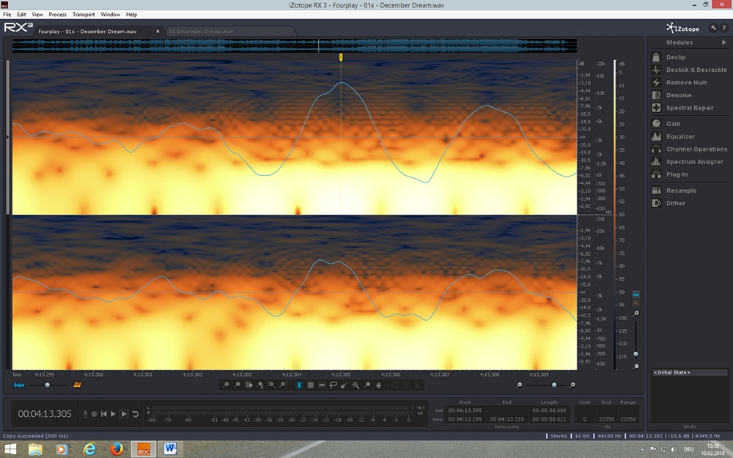
Task: Click the rewind to start button
Action: click(104, 414)
